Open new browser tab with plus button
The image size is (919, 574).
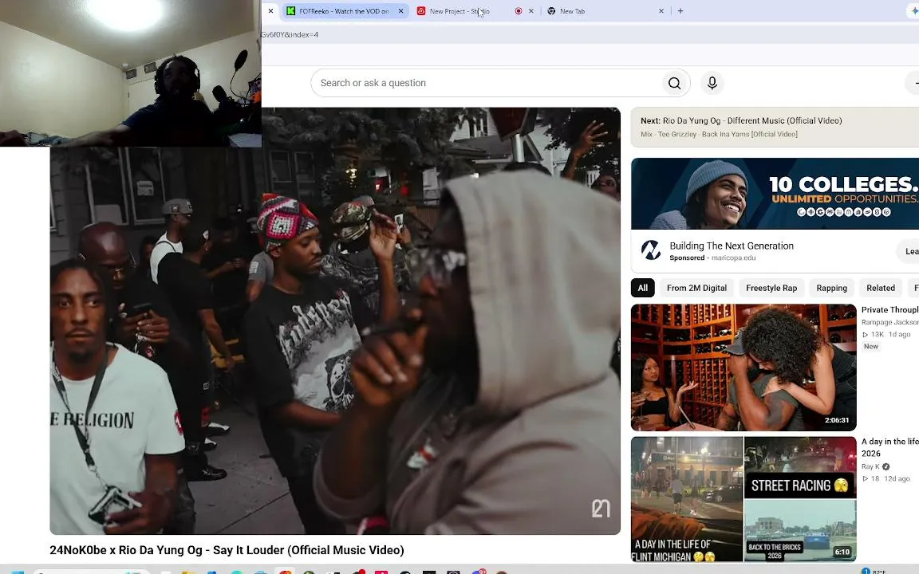click(x=680, y=11)
